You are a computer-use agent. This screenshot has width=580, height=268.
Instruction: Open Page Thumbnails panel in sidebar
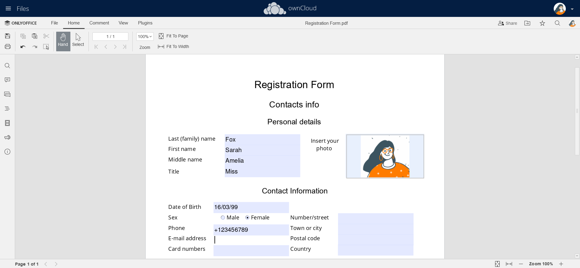point(8,123)
